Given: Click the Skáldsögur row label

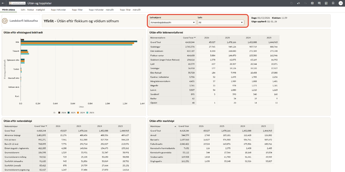Looking at the screenshot, I should point(155,47).
